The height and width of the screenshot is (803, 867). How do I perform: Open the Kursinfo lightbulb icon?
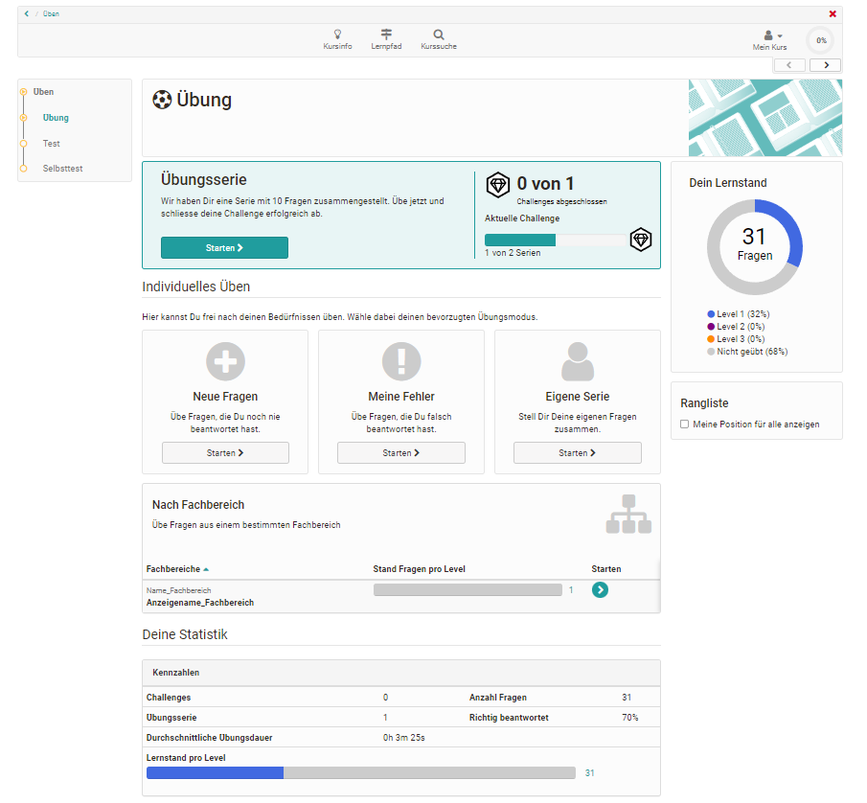(337, 34)
